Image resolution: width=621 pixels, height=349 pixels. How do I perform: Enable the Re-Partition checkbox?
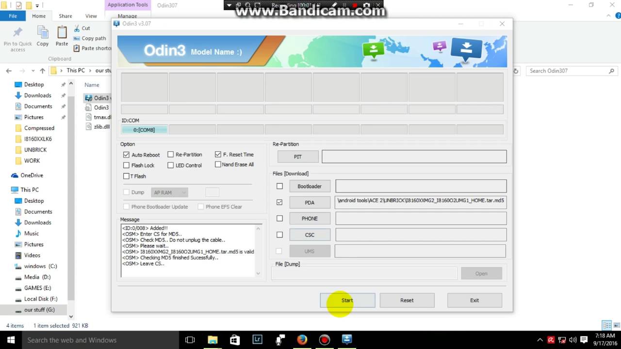point(171,154)
